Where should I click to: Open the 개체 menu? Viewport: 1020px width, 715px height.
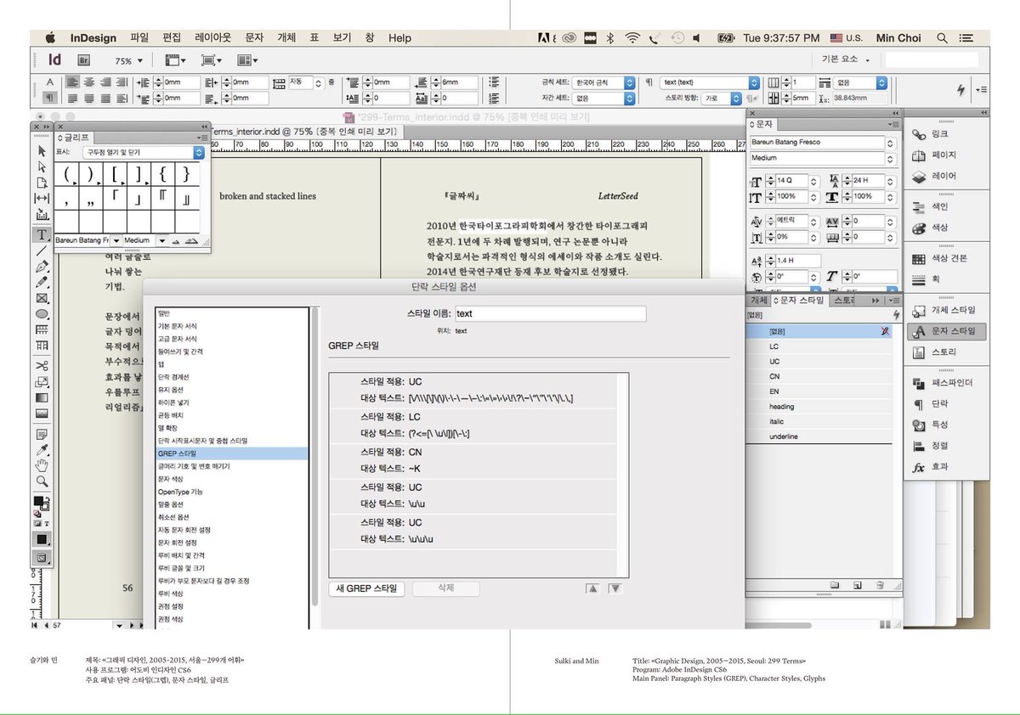(286, 38)
